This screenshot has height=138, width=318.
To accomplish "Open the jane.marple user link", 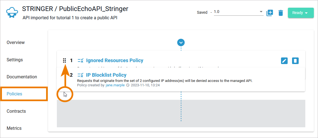I will click(115, 85).
